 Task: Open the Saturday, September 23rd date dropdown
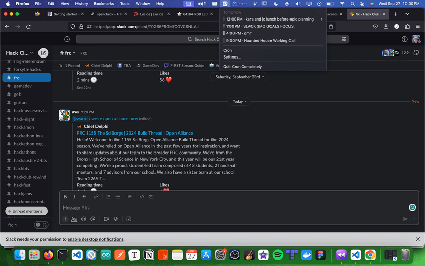[x=239, y=77]
